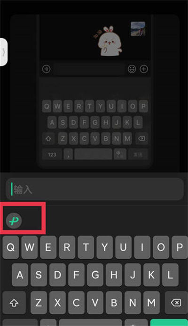188x326 pixels.
Task: Tap the voice input icon in chat preview
Action: (46, 69)
